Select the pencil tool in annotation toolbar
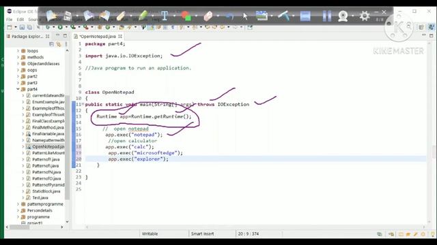Viewport: 437px width, 245px height. coord(121,16)
